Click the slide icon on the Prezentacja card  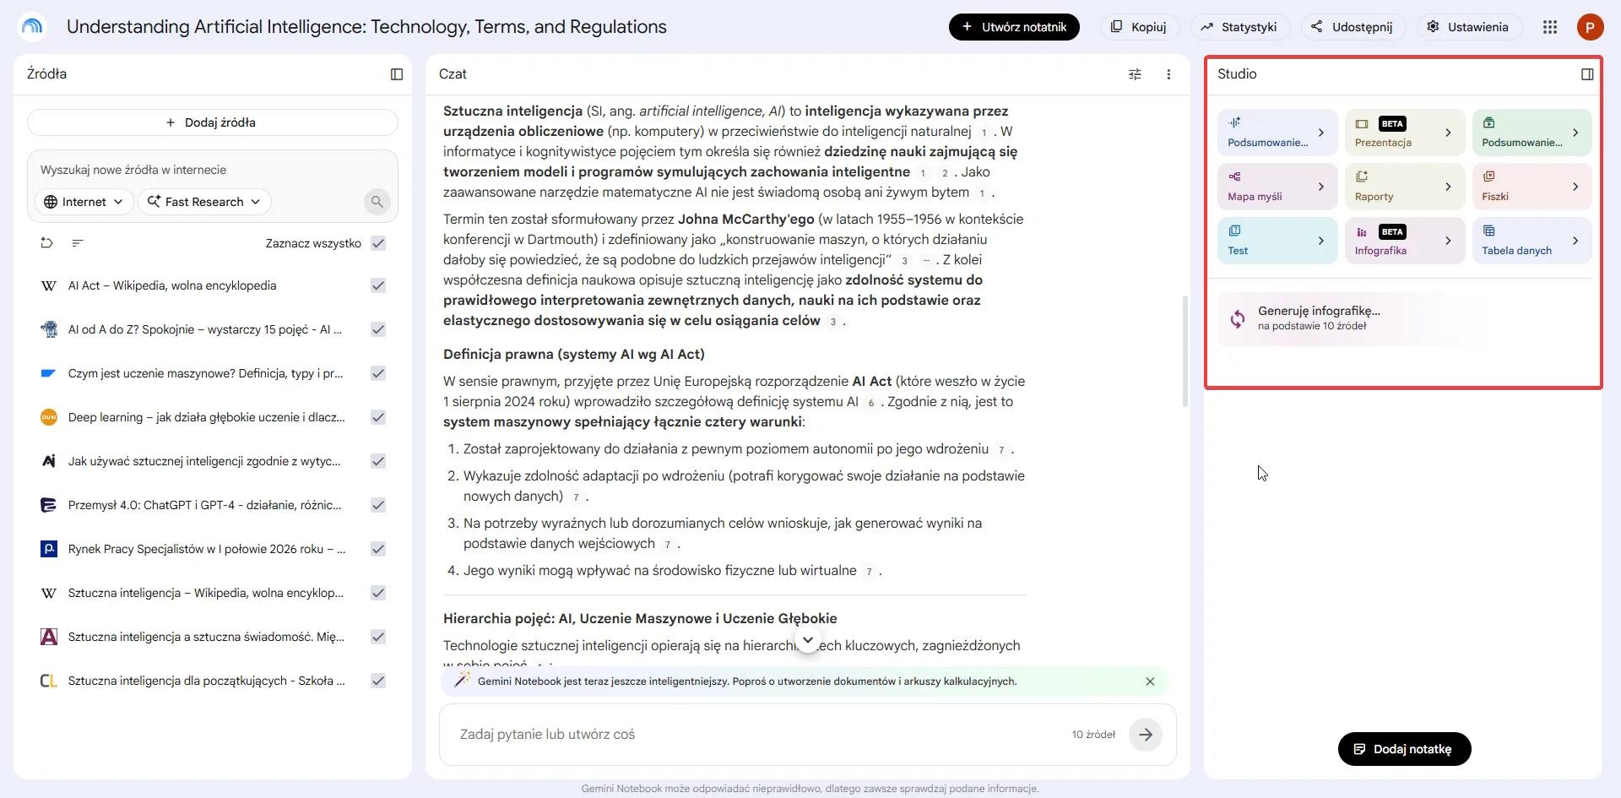1362,124
